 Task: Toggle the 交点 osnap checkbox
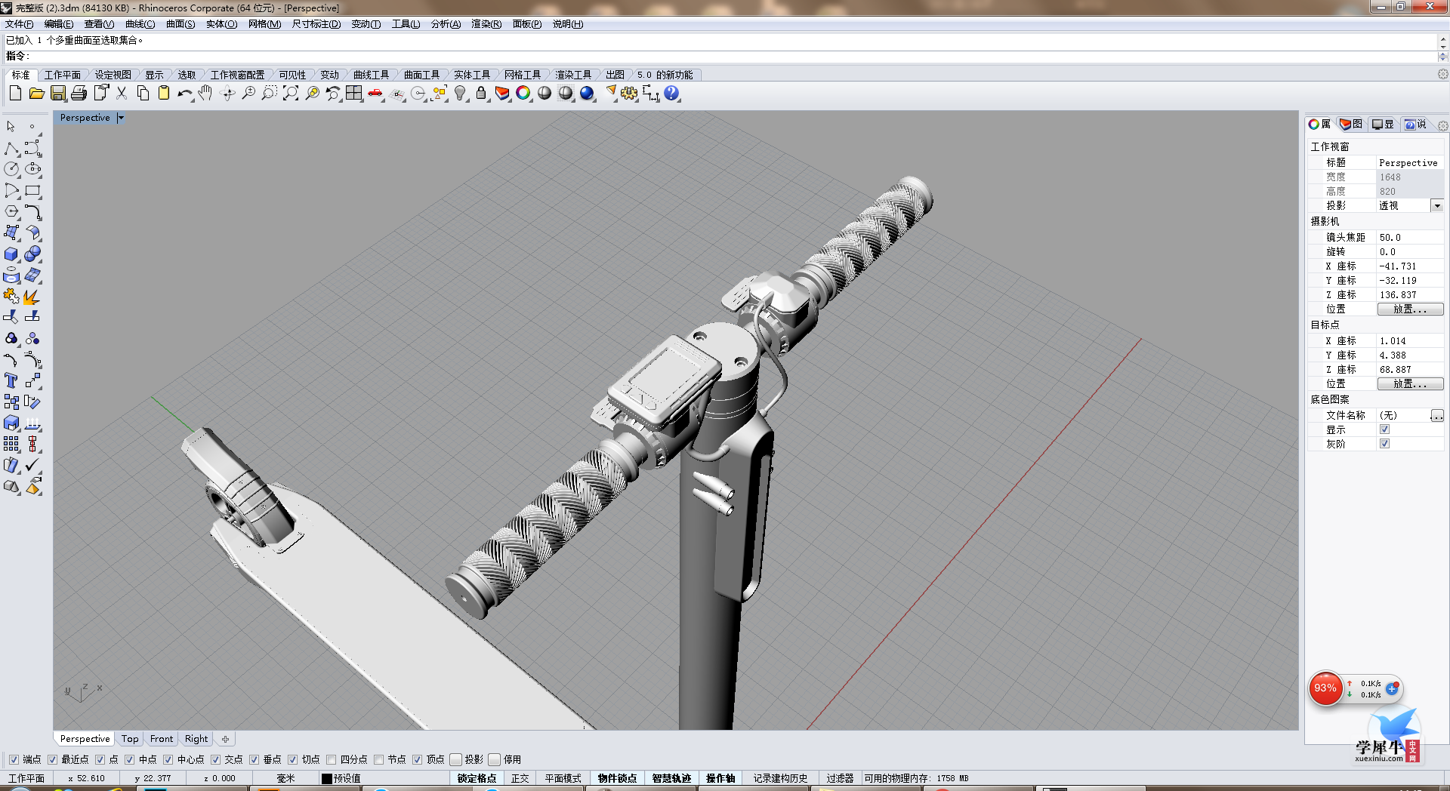215,759
